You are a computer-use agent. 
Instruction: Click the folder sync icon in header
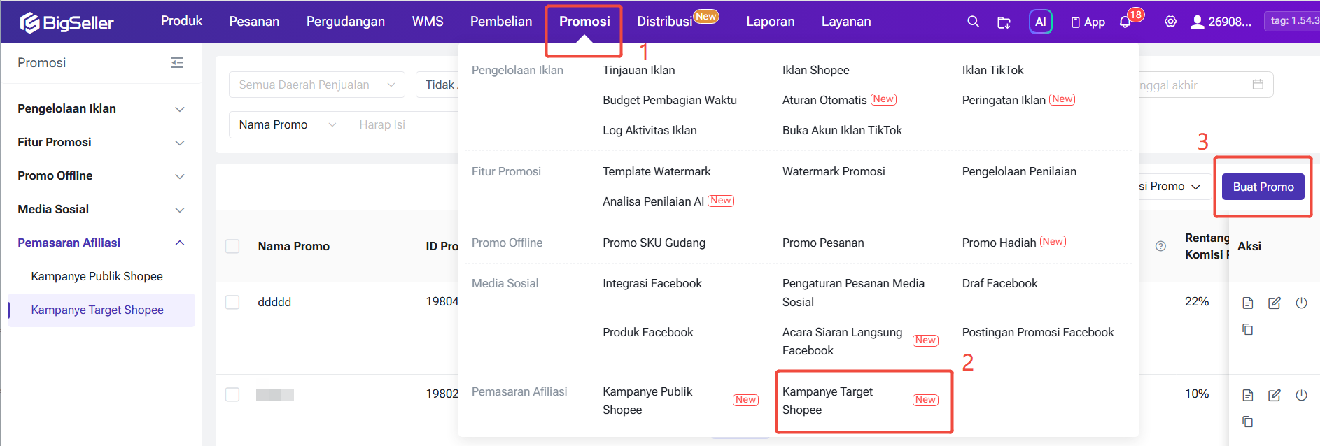(x=1004, y=22)
